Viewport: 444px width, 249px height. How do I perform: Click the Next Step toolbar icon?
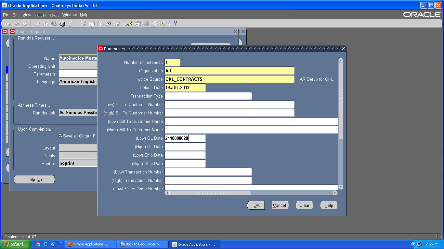point(46,24)
